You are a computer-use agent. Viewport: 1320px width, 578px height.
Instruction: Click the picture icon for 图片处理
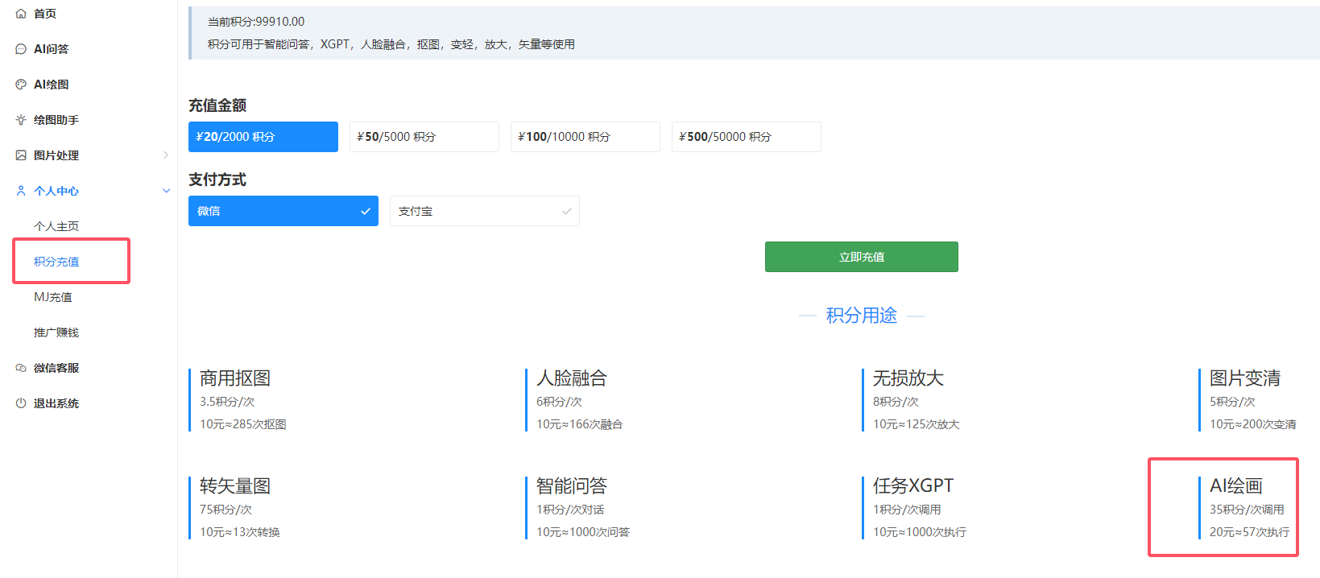21,155
